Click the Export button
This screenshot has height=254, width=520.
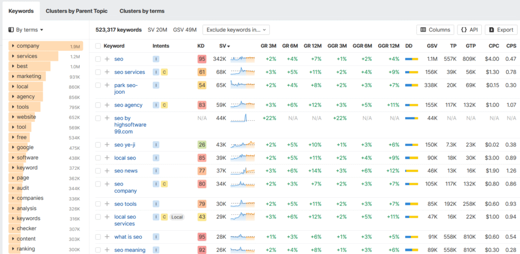[x=501, y=30]
